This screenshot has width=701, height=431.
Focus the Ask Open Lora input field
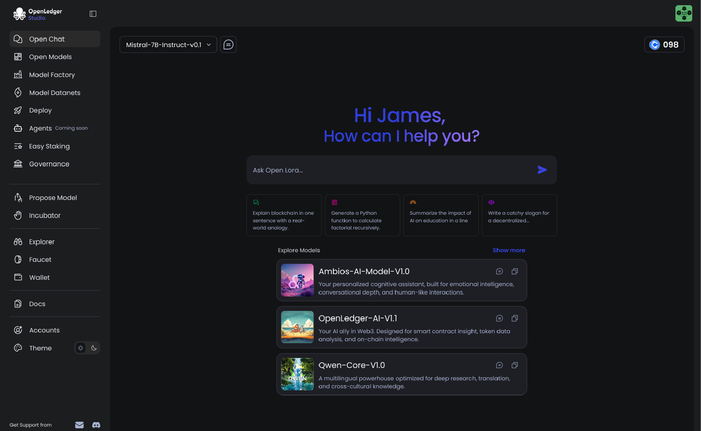pyautogui.click(x=391, y=170)
